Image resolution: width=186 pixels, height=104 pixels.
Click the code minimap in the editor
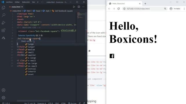pyautogui.click(x=81, y=15)
